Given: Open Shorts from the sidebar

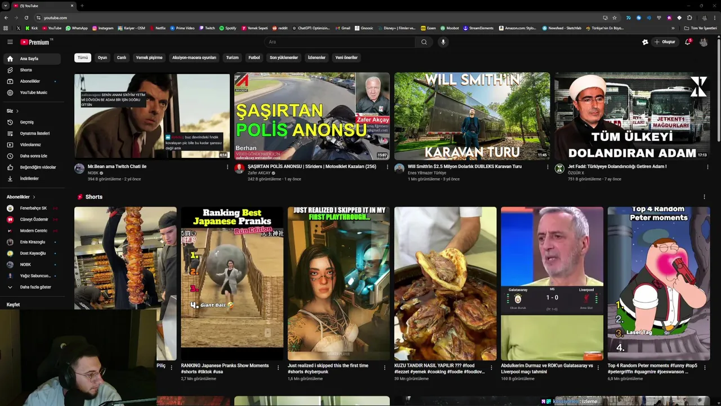Looking at the screenshot, I should click(x=33, y=70).
